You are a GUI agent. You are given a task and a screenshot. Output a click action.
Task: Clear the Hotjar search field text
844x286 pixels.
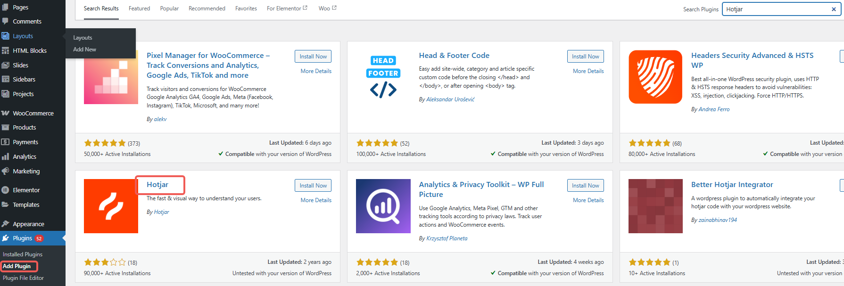click(x=833, y=9)
